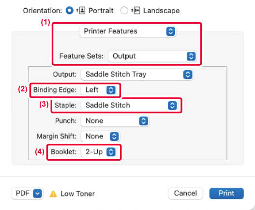Click the Punch dropdown arrow icon
This screenshot has height=210, width=255.
coord(144,121)
